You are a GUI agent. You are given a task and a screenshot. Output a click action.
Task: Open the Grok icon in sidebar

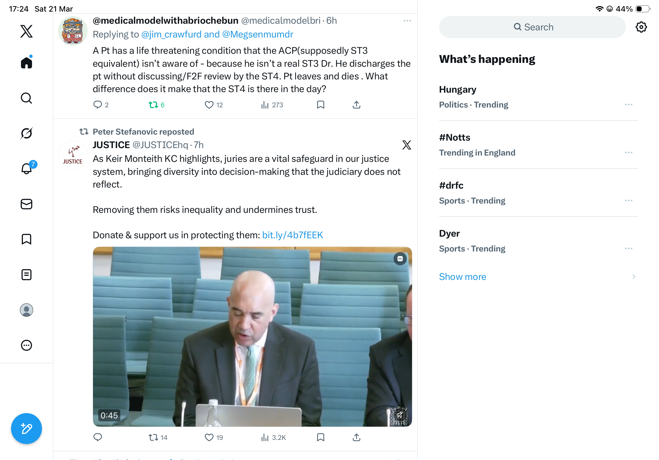click(26, 133)
